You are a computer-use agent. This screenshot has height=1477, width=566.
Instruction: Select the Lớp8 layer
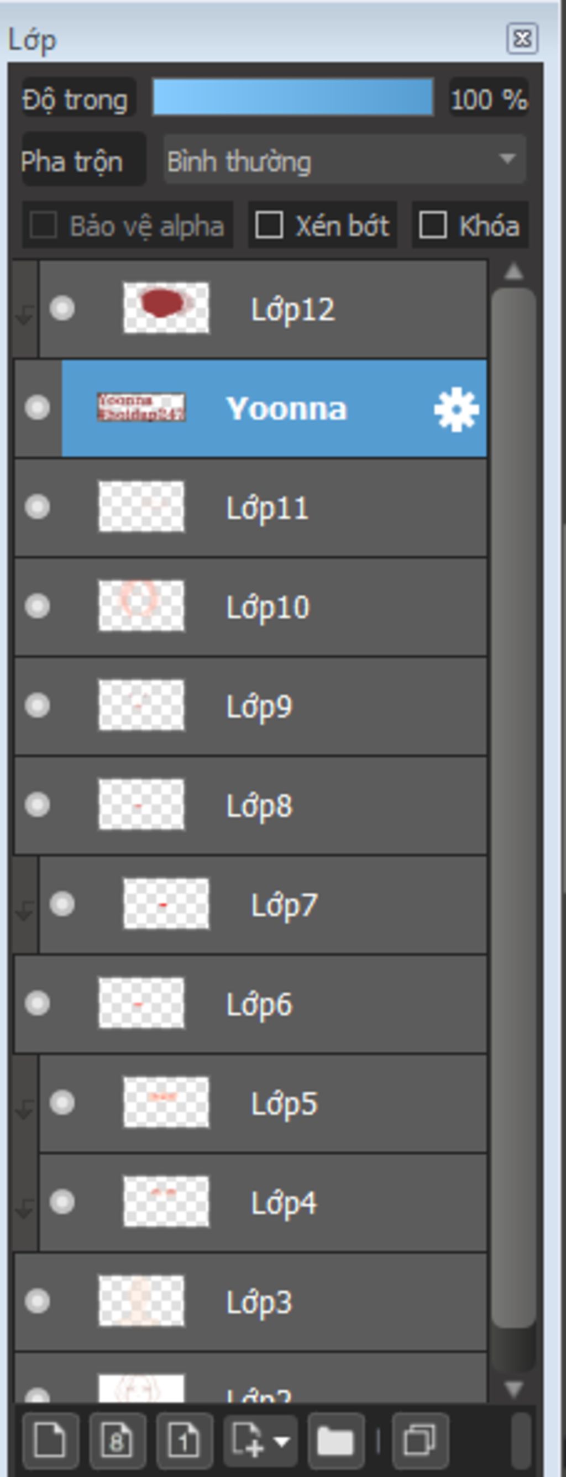pos(344,805)
